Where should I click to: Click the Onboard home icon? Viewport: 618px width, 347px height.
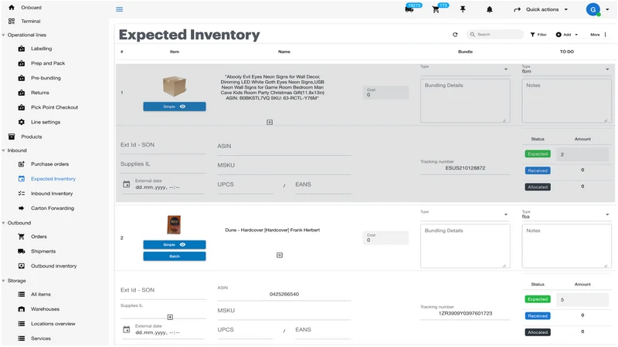12,7
